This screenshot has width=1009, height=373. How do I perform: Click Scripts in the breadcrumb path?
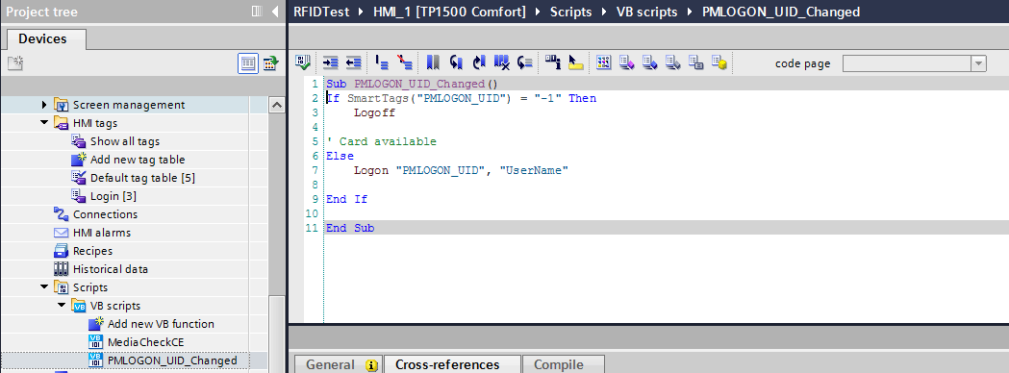pyautogui.click(x=570, y=12)
